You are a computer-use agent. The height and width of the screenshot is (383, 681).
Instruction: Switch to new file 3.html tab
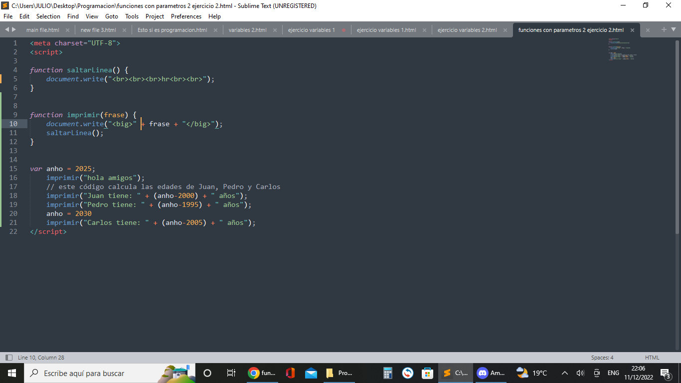click(98, 30)
